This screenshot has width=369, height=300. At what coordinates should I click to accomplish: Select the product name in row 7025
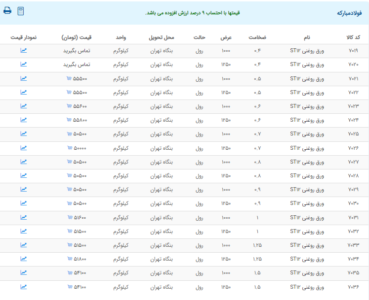click(x=307, y=134)
